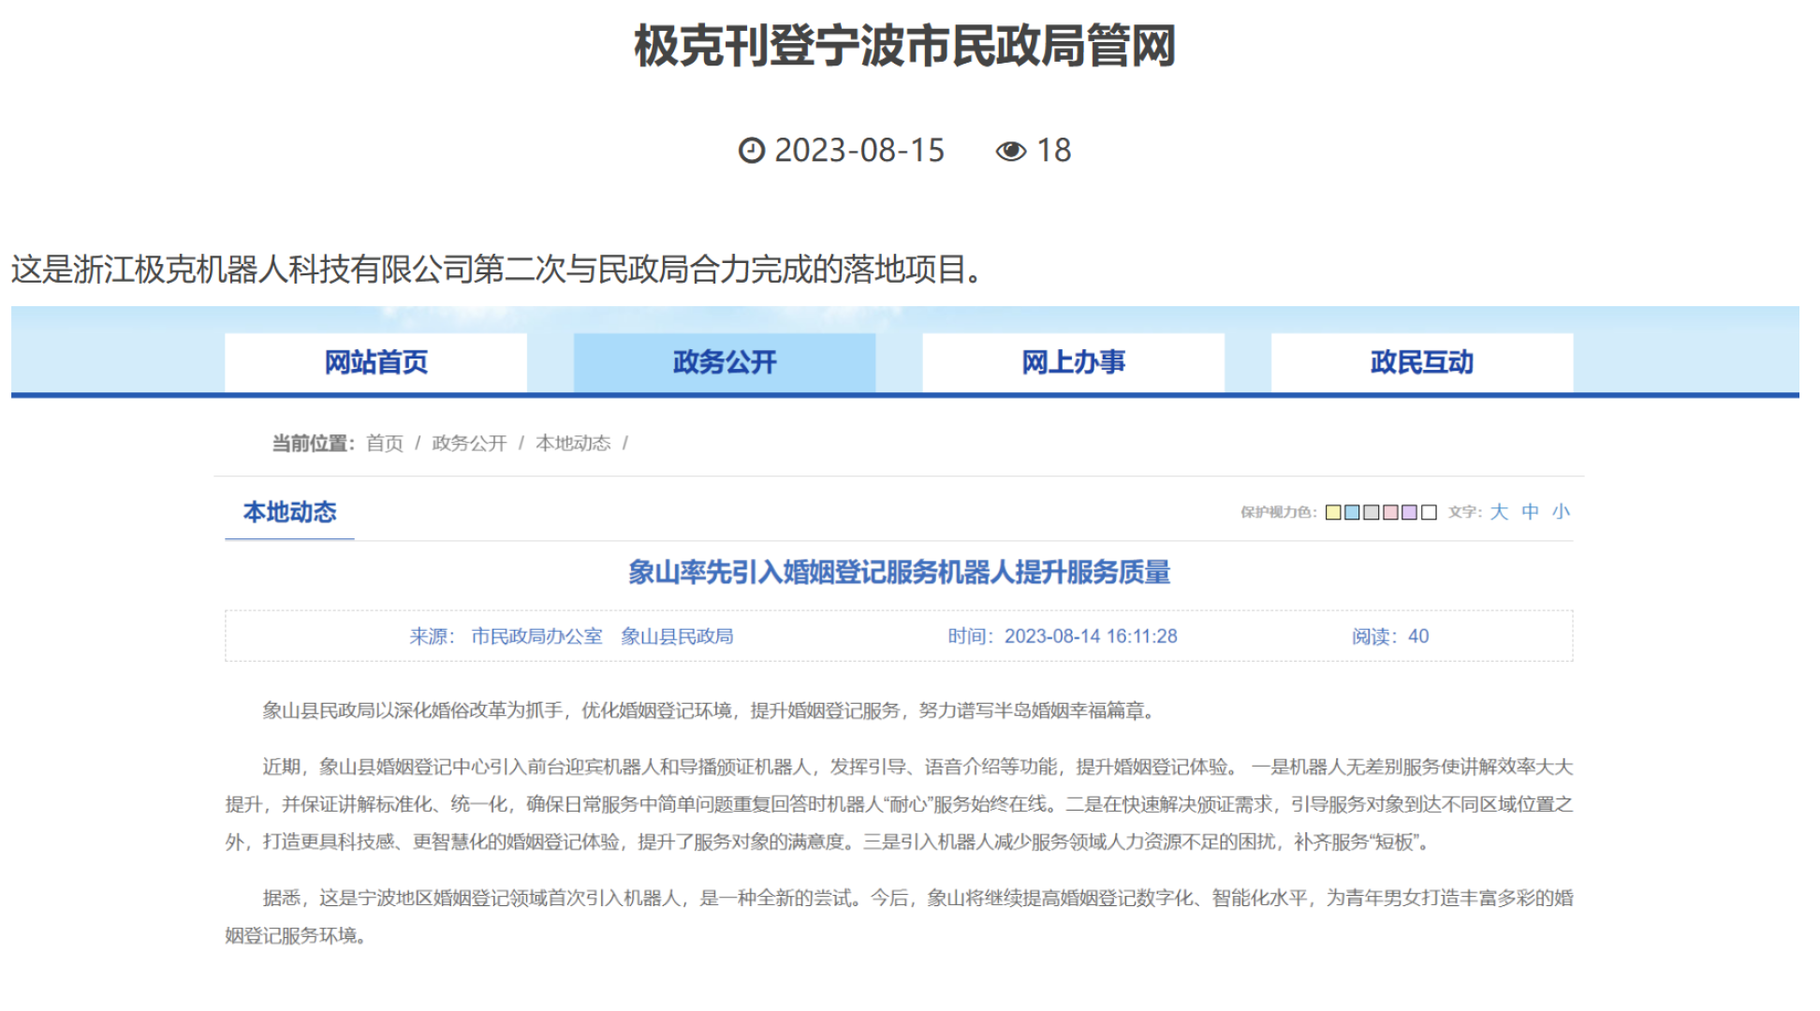Screen dimensions: 1820x1011
Task: Pick the blue eye-protection color swatch
Action: (1352, 512)
